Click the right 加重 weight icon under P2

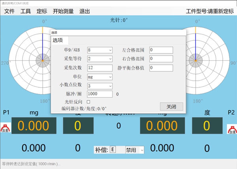tap(231, 129)
